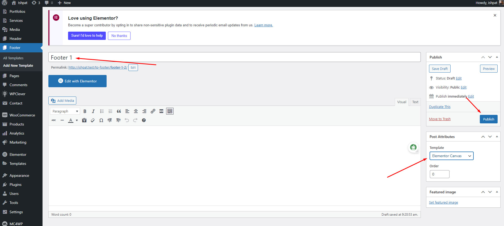Open the Elementor sidebar menu
This screenshot has height=226, width=504.
pyautogui.click(x=21, y=154)
